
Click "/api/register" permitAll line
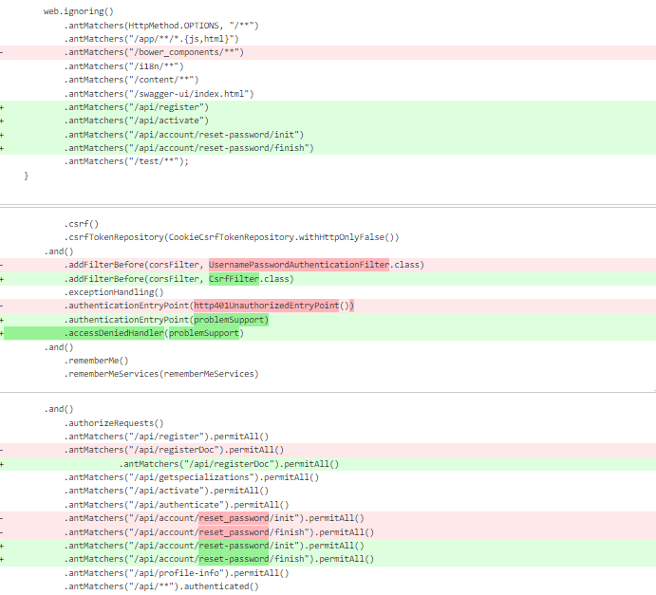166,437
